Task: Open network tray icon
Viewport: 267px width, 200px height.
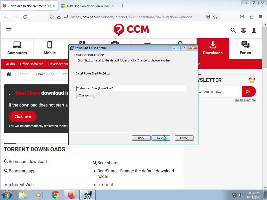Action: pyautogui.click(x=234, y=195)
